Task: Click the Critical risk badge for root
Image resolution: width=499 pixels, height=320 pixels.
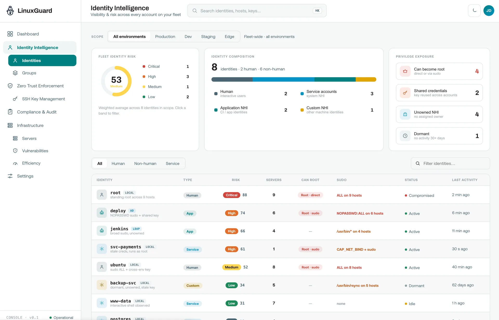Action: [x=232, y=195]
